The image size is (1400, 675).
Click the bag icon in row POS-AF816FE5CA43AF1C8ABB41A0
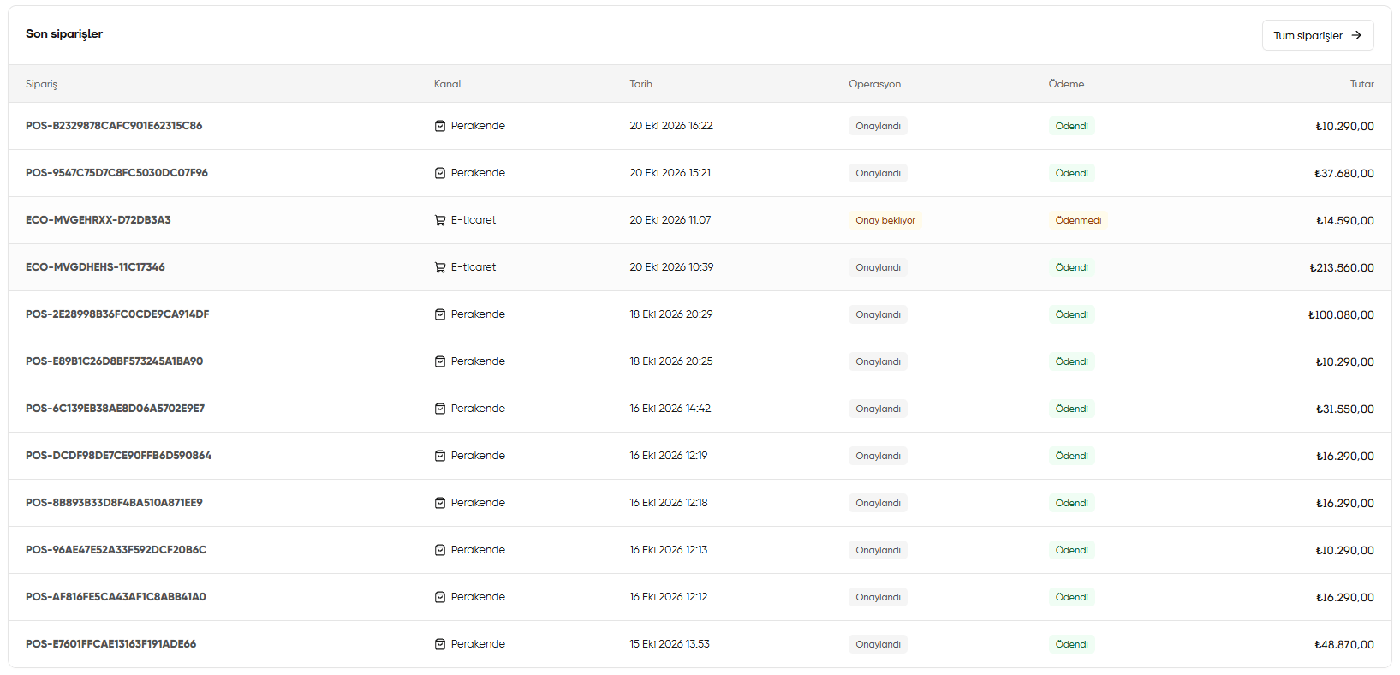tap(440, 597)
